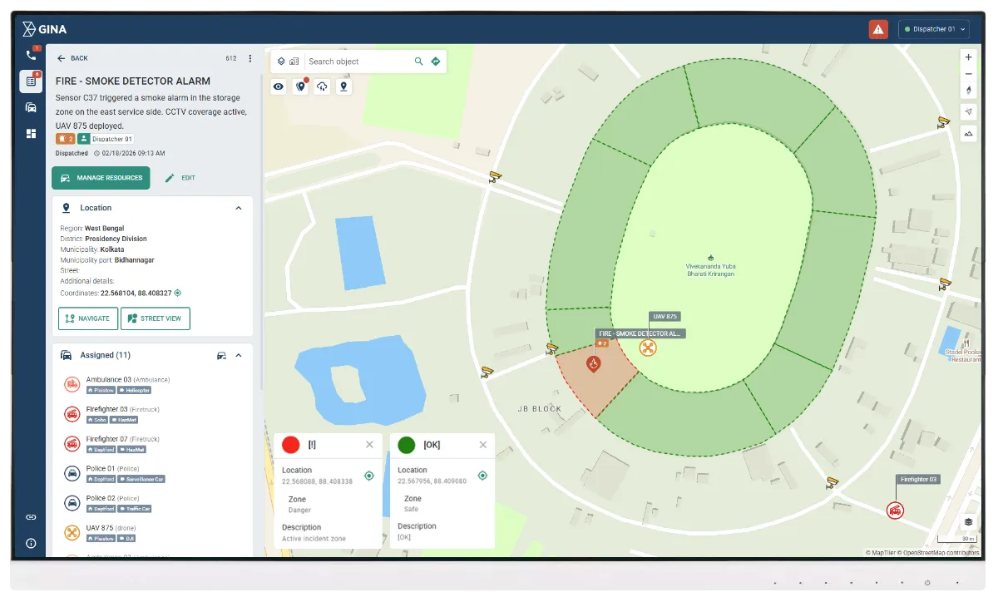The width and height of the screenshot is (998, 597).
Task: Select the map layers icon beside search
Action: coord(280,61)
